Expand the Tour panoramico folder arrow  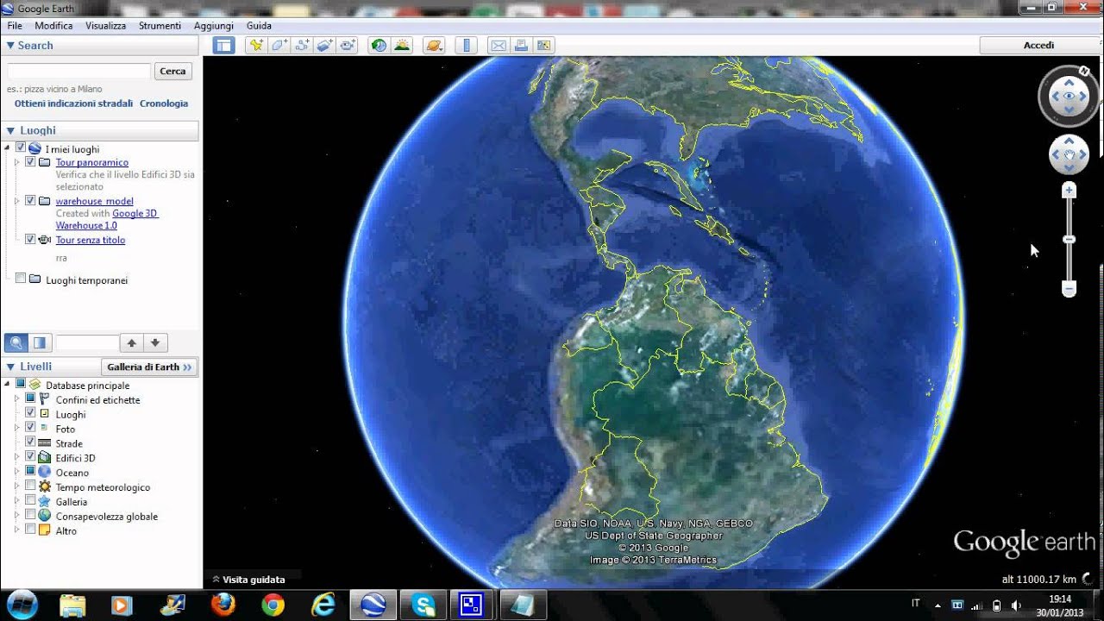(16, 162)
